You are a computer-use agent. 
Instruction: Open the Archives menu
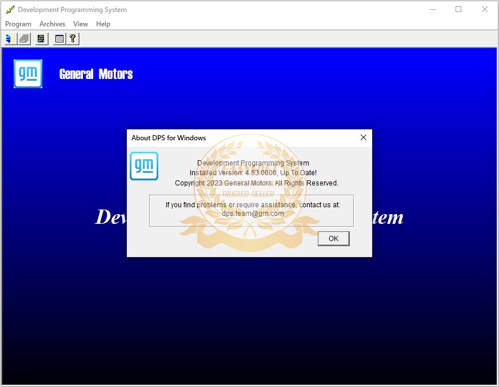pyautogui.click(x=52, y=24)
